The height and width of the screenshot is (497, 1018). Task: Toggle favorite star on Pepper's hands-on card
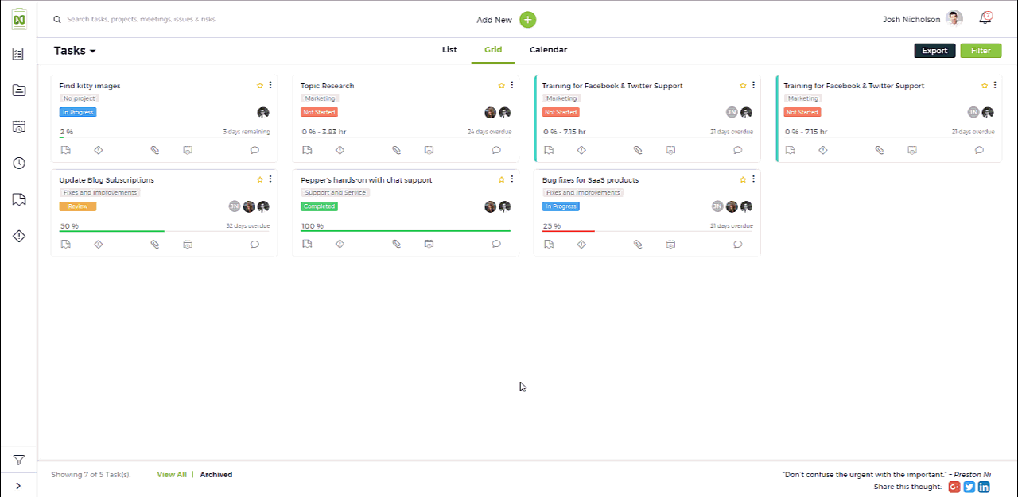(501, 180)
